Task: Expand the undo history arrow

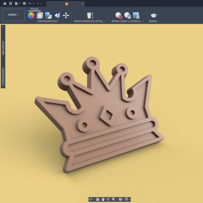Action: pyautogui.click(x=33, y=3)
